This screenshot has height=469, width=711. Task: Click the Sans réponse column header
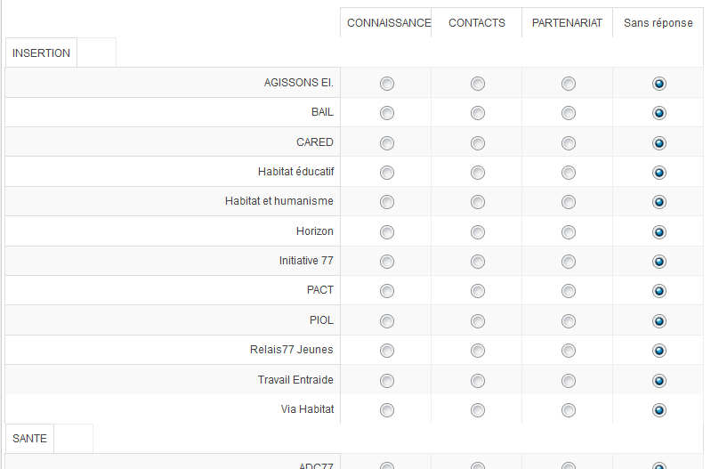658,23
